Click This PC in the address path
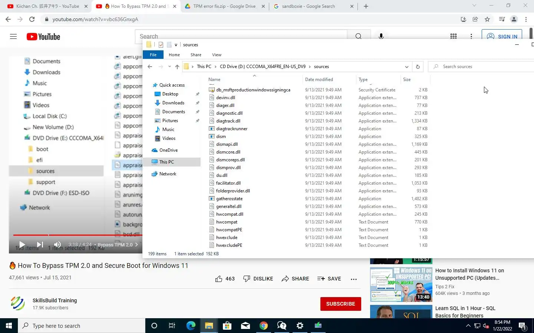The width and height of the screenshot is (534, 333). 204,67
